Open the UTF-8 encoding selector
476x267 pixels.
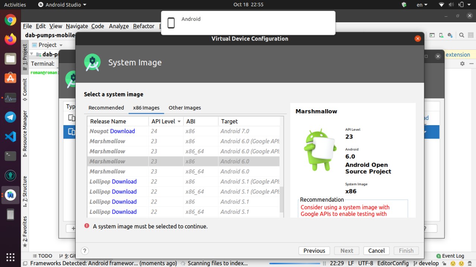click(366, 263)
